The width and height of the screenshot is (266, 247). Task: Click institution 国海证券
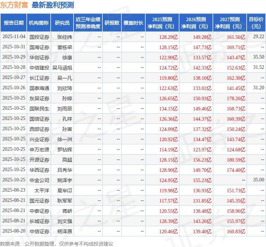click(39, 47)
